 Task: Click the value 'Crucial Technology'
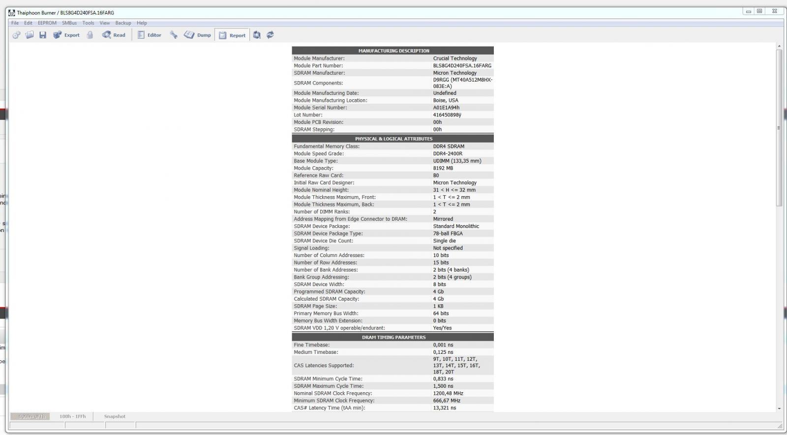pyautogui.click(x=455, y=58)
